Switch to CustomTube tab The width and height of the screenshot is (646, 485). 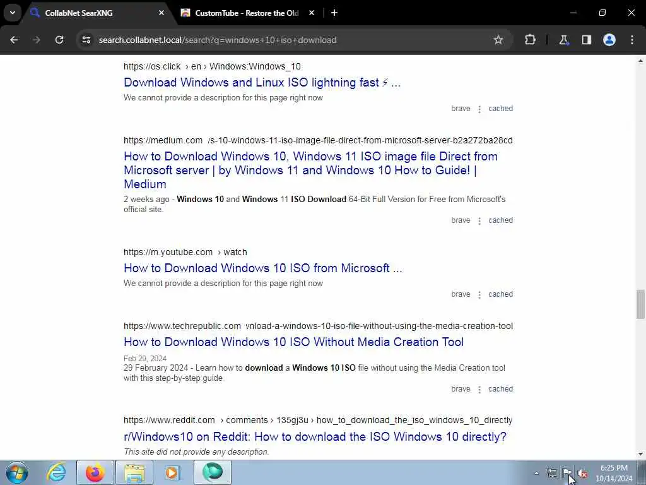pos(247,13)
